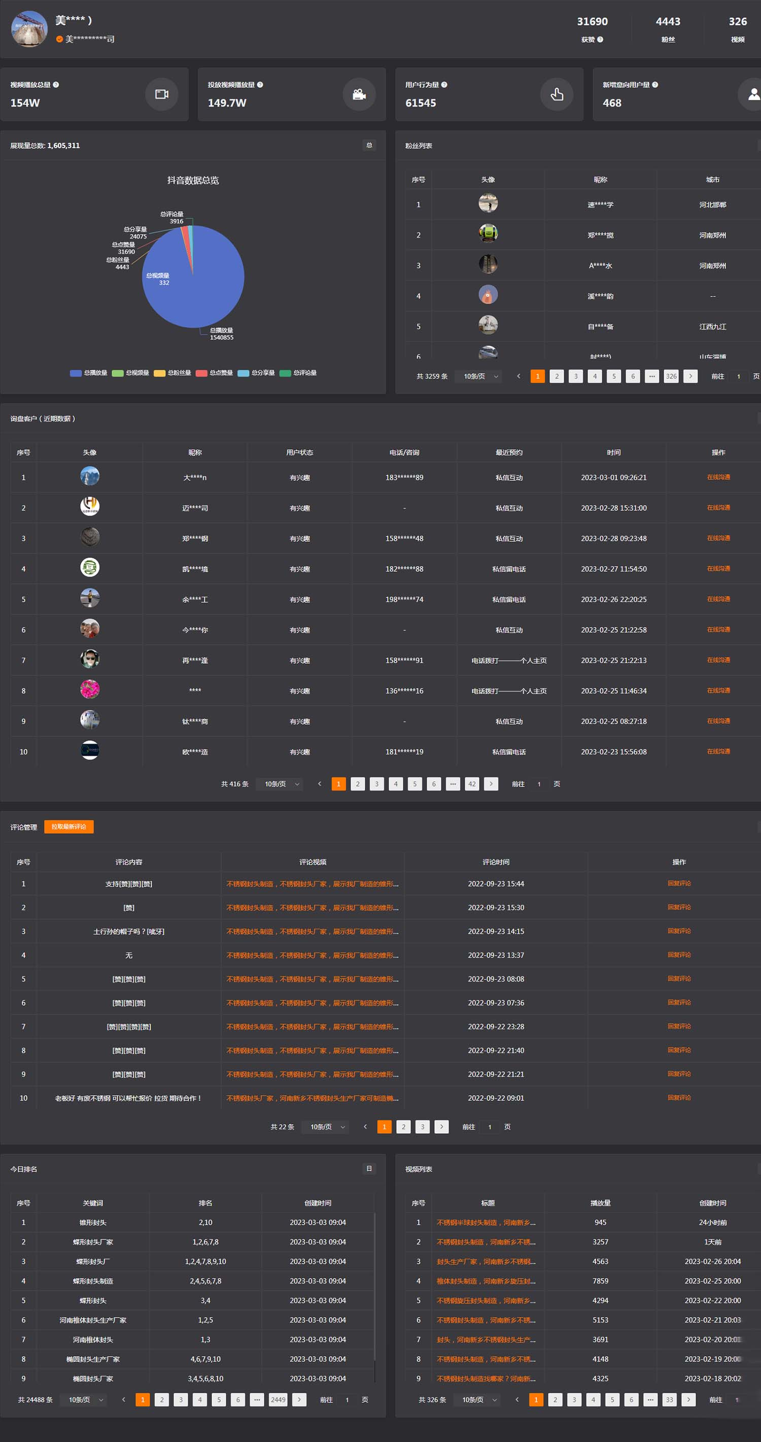Toggle 总评论量 legend item in pie chart

[x=298, y=373]
